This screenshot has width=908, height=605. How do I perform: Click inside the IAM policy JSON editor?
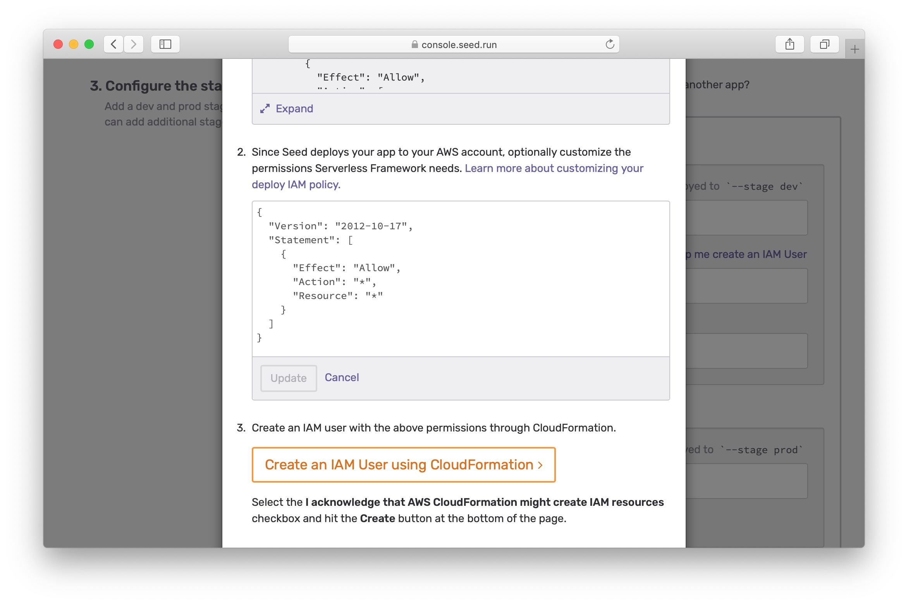[460, 279]
